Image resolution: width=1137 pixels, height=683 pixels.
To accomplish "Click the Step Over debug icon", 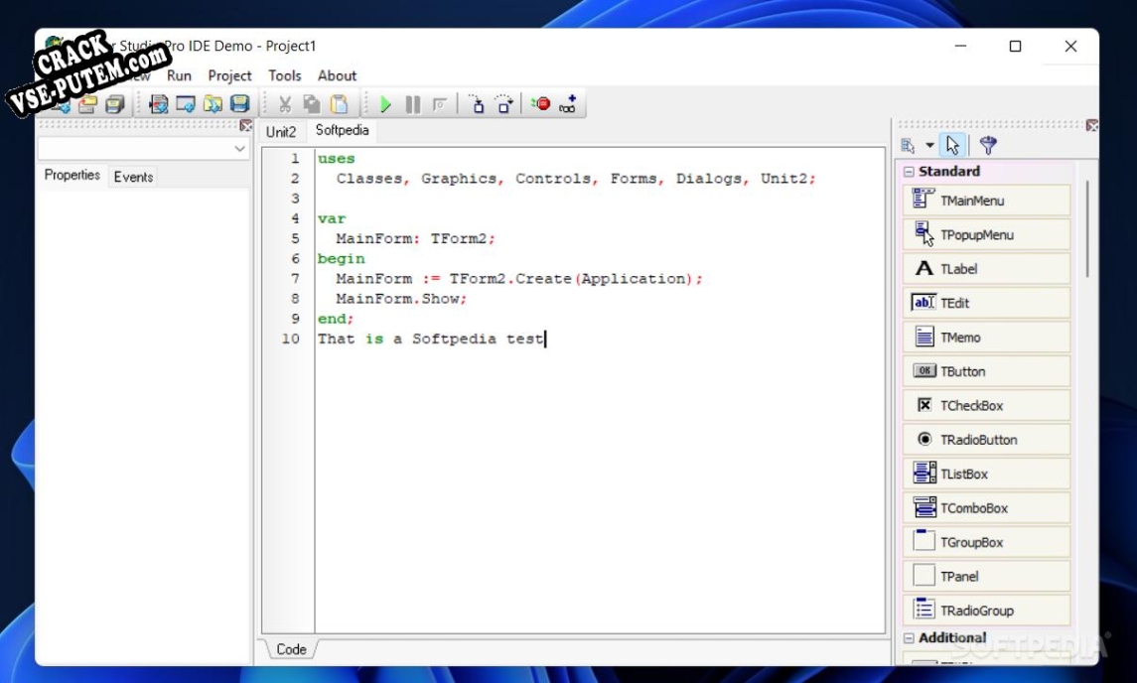I will pyautogui.click(x=504, y=104).
